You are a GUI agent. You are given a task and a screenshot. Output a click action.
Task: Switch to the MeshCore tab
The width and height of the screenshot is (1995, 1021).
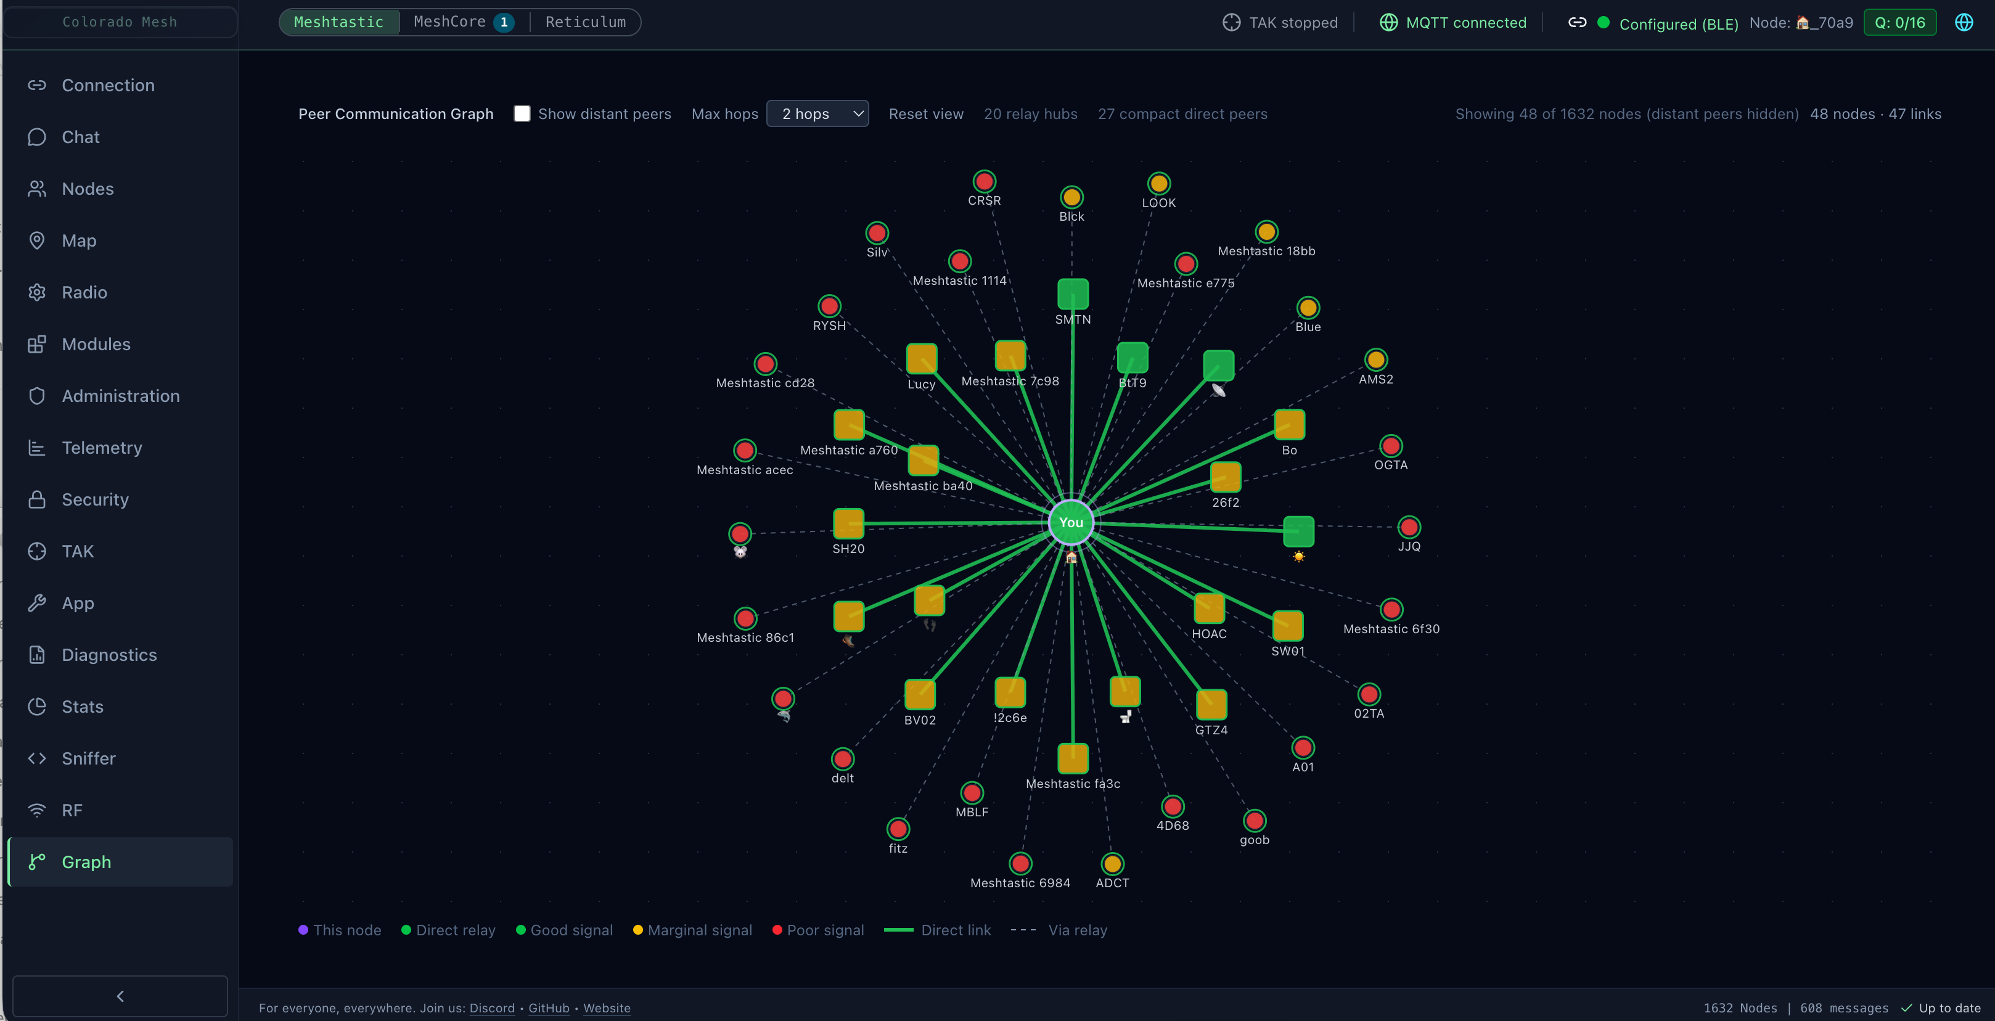(x=465, y=22)
